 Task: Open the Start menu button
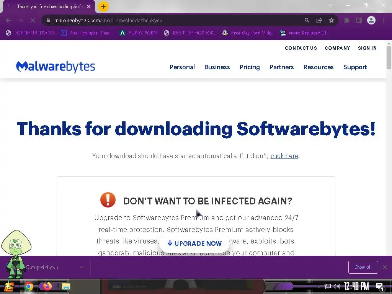9,286
